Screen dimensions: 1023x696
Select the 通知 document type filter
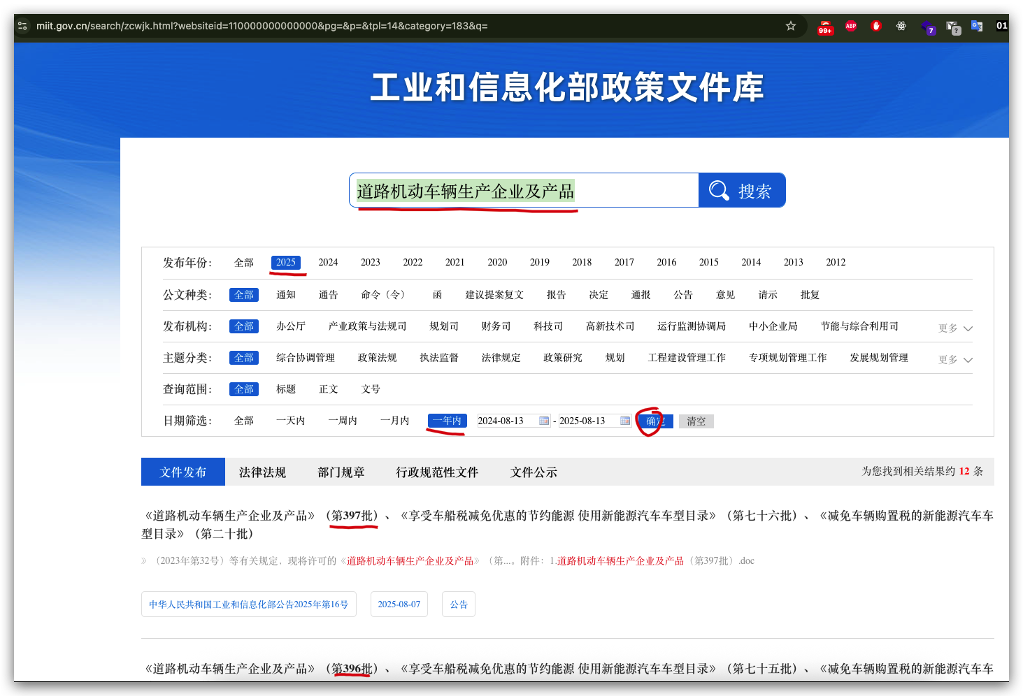(x=286, y=295)
